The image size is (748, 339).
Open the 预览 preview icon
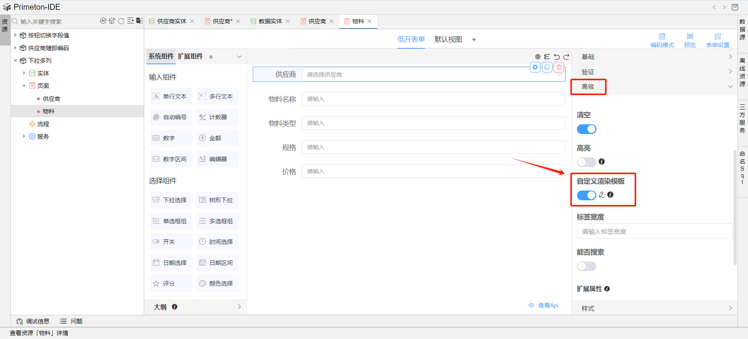690,40
